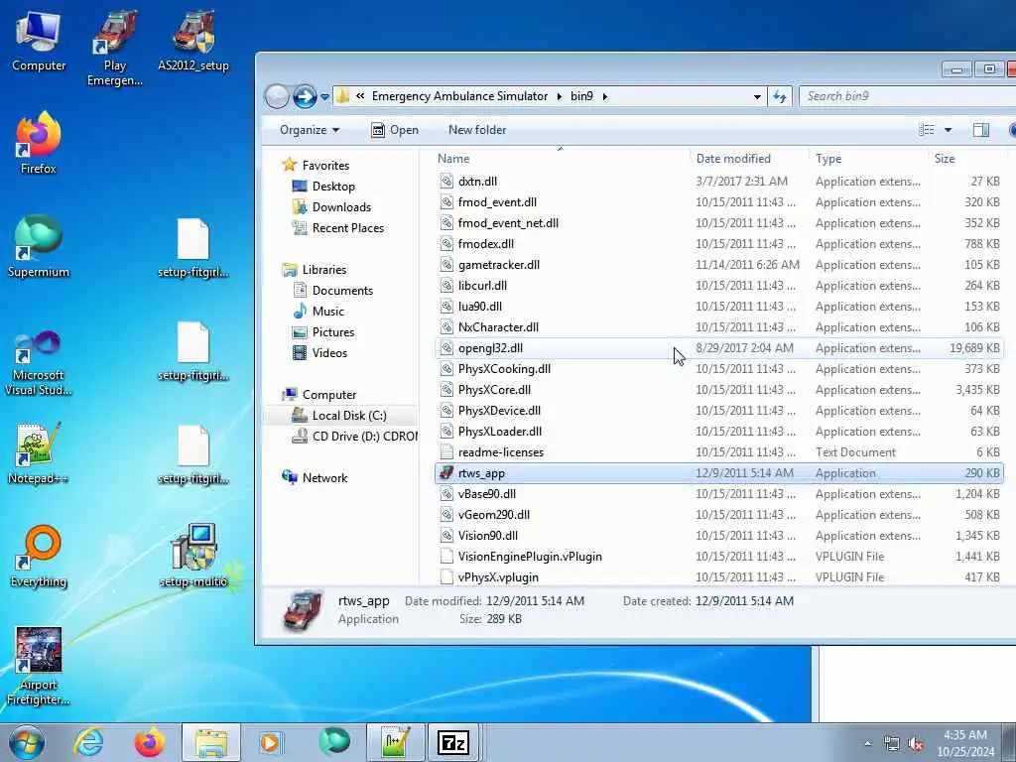The width and height of the screenshot is (1016, 762).
Task: Click the taskbar clock and date
Action: (965, 743)
